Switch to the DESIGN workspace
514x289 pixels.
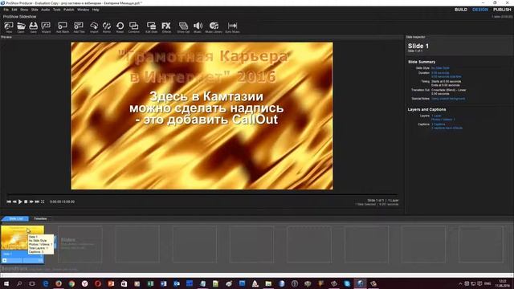click(480, 10)
